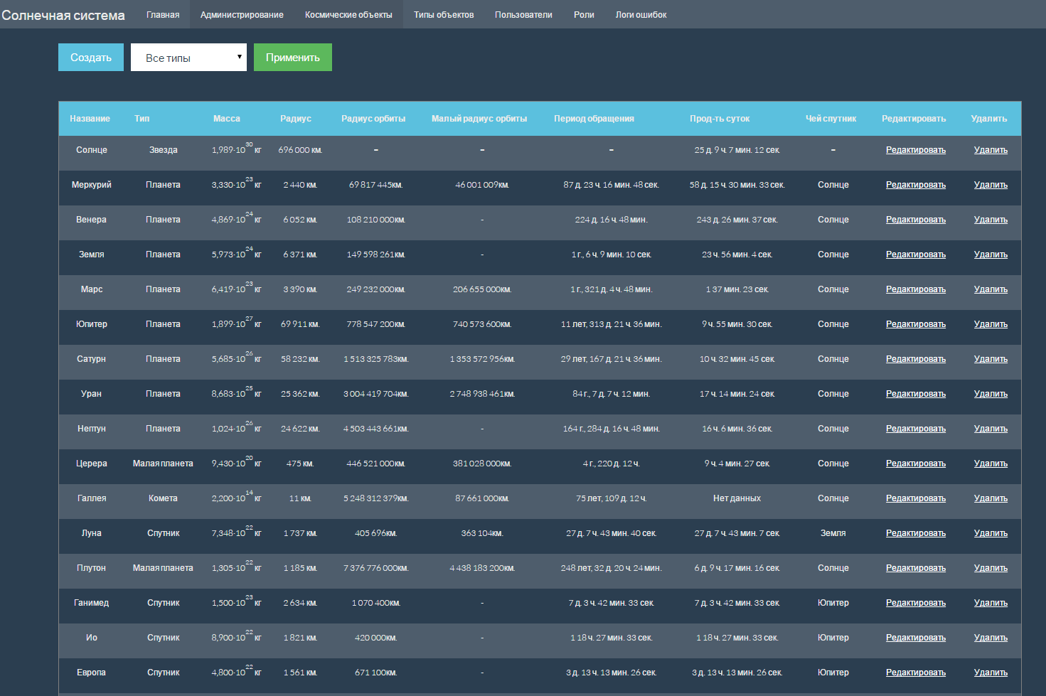Navigate to the Роли page
Viewport: 1046px width, 696px height.
[584, 14]
